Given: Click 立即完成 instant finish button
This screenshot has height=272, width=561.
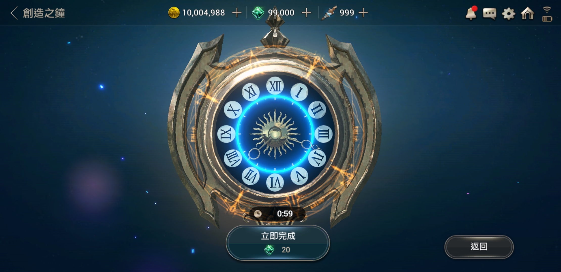Looking at the screenshot, I should (278, 243).
